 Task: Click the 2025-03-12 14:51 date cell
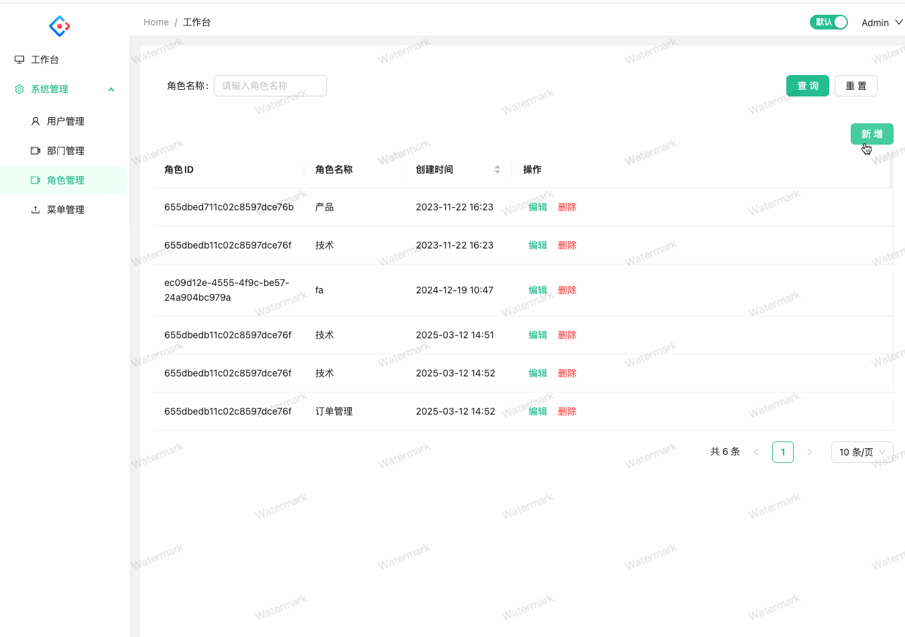[455, 335]
